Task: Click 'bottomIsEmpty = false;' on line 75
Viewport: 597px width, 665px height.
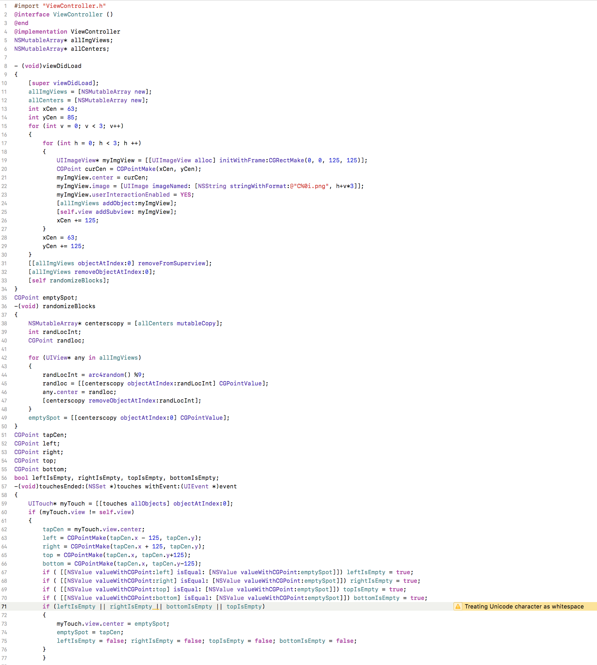Action: (318, 641)
